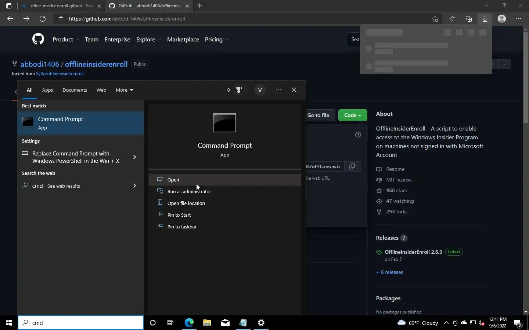Screen dimensions: 529x330
Task: Close the GitHub browser tab
Action: click(x=187, y=6)
